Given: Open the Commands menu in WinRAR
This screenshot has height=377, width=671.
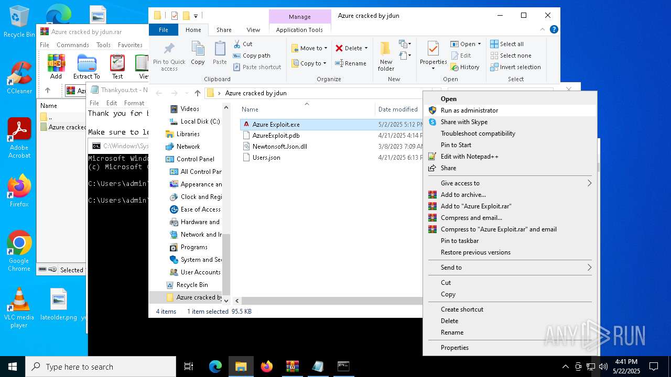Looking at the screenshot, I should [73, 45].
